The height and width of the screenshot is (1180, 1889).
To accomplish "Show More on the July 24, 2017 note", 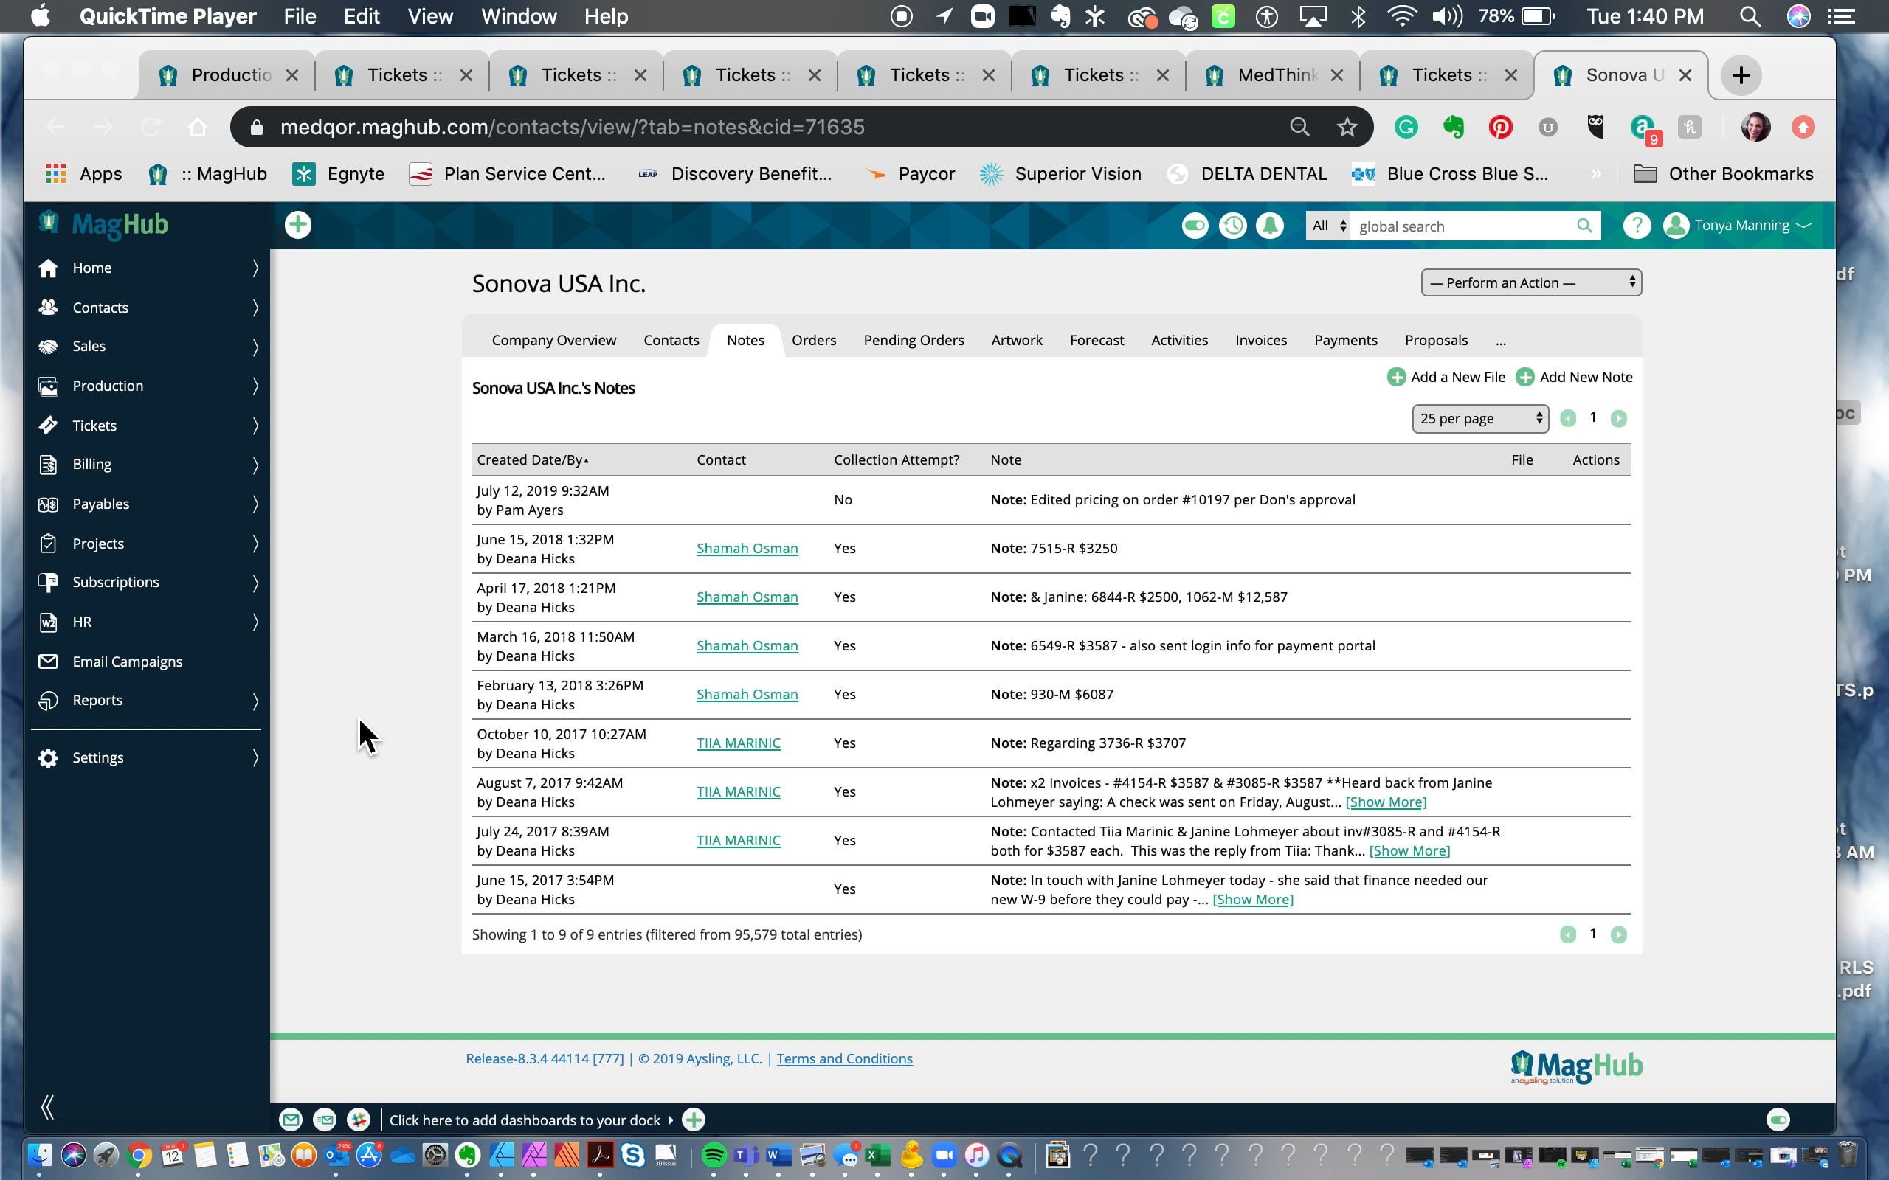I will [1409, 850].
